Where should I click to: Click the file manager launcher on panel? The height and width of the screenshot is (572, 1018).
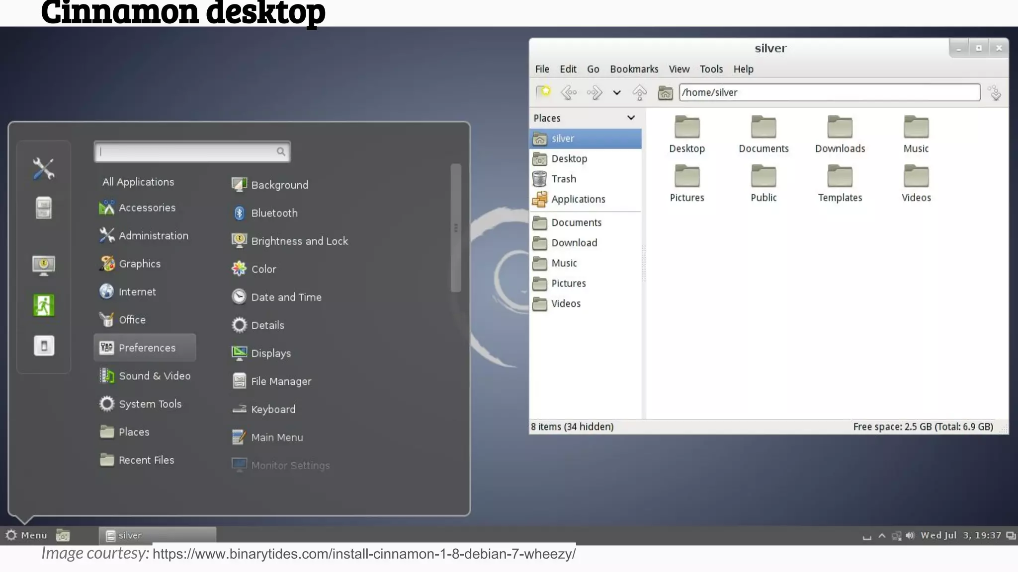click(63, 536)
